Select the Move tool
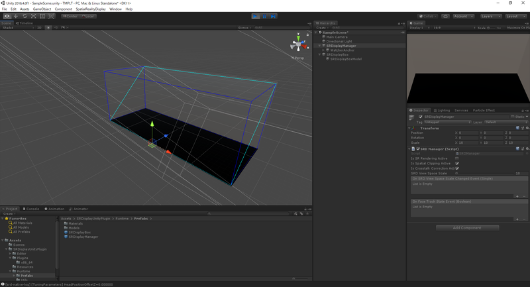 16,16
